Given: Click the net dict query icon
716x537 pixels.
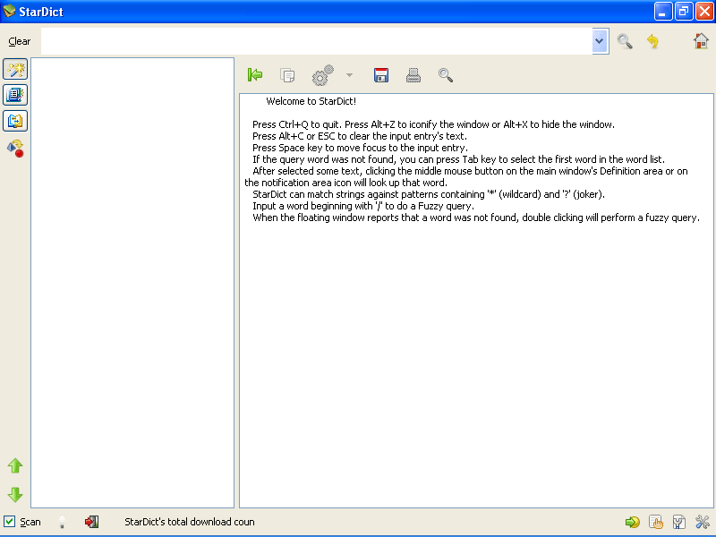Looking at the screenshot, I should 14,149.
